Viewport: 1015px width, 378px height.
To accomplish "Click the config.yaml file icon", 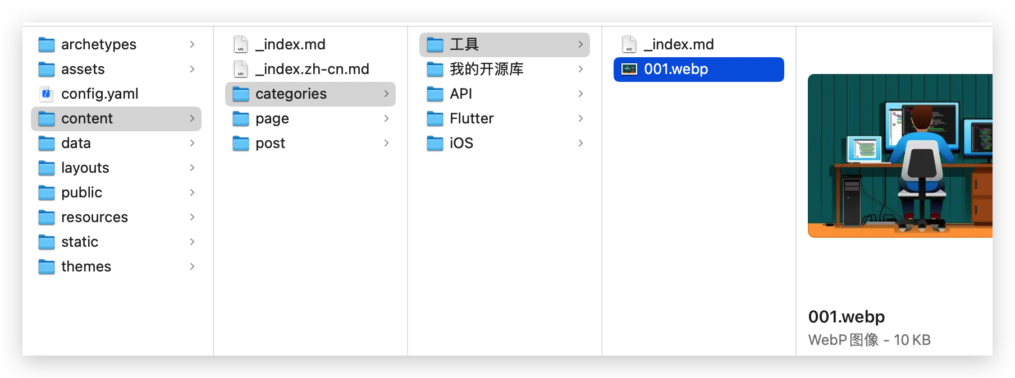I will click(47, 94).
